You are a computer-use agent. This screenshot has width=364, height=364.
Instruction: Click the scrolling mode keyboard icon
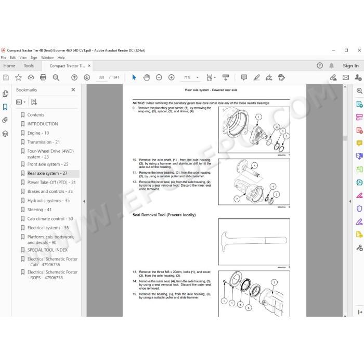[225, 77]
